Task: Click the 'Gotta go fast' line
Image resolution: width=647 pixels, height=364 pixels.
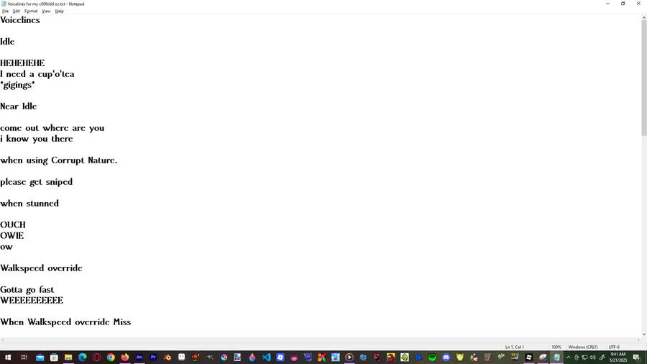Action: pyautogui.click(x=27, y=290)
